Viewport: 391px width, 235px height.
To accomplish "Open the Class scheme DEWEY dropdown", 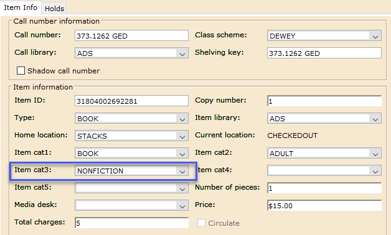I will point(324,36).
